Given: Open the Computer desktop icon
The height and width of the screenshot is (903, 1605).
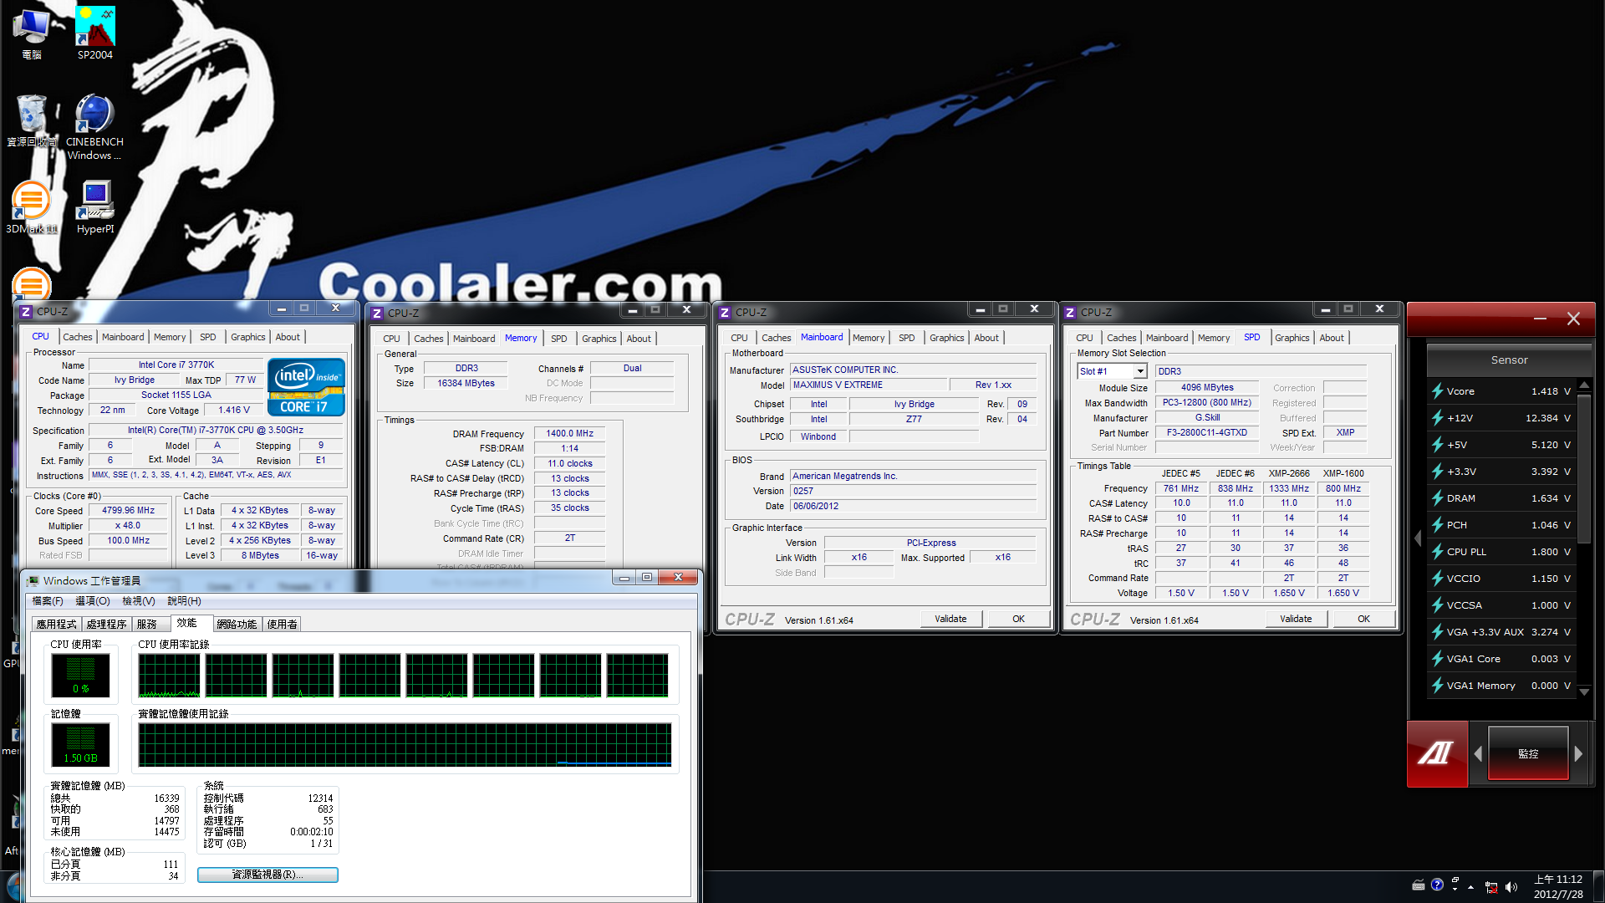Looking at the screenshot, I should tap(32, 33).
